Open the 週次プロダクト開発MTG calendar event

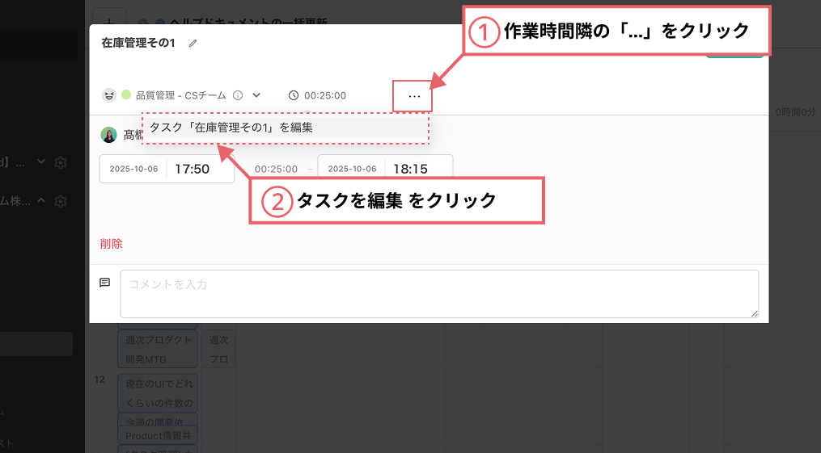click(158, 349)
